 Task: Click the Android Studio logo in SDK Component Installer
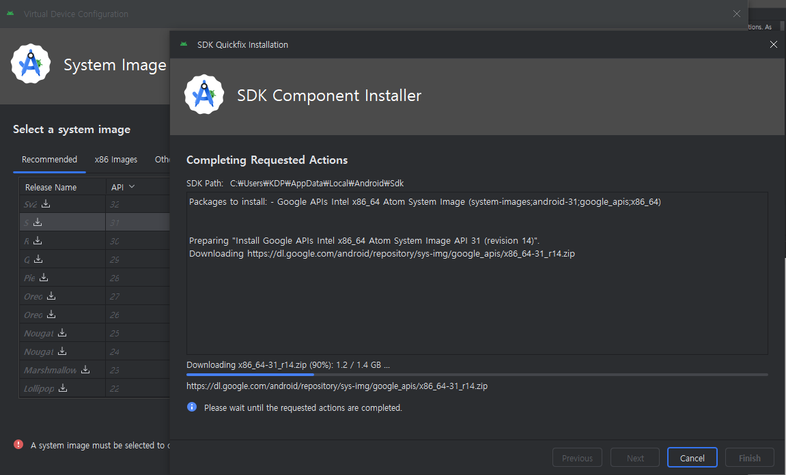(204, 95)
